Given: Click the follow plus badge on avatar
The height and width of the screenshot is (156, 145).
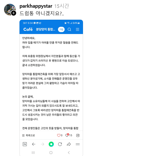Looking at the screenshot, I should (x=14, y=13).
